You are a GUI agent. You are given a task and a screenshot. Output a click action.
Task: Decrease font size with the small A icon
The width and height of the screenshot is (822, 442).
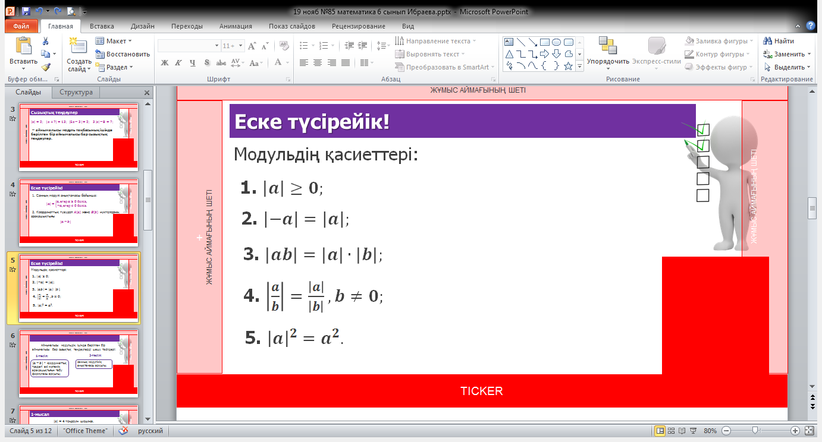(265, 46)
